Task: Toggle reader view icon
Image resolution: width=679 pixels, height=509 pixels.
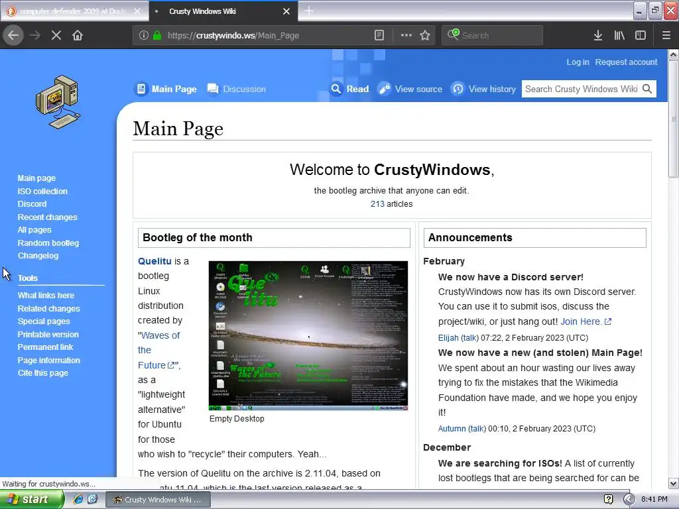Action: point(379,35)
